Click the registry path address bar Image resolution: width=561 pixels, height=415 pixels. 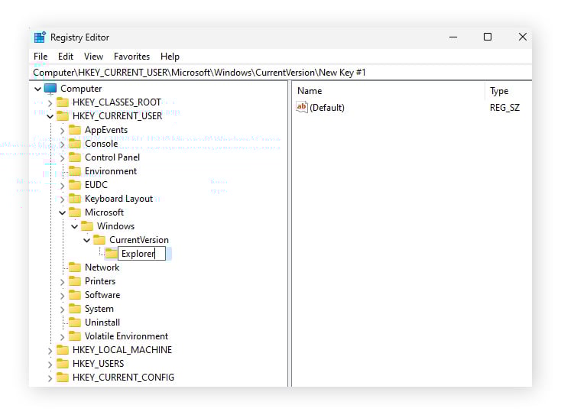(280, 73)
